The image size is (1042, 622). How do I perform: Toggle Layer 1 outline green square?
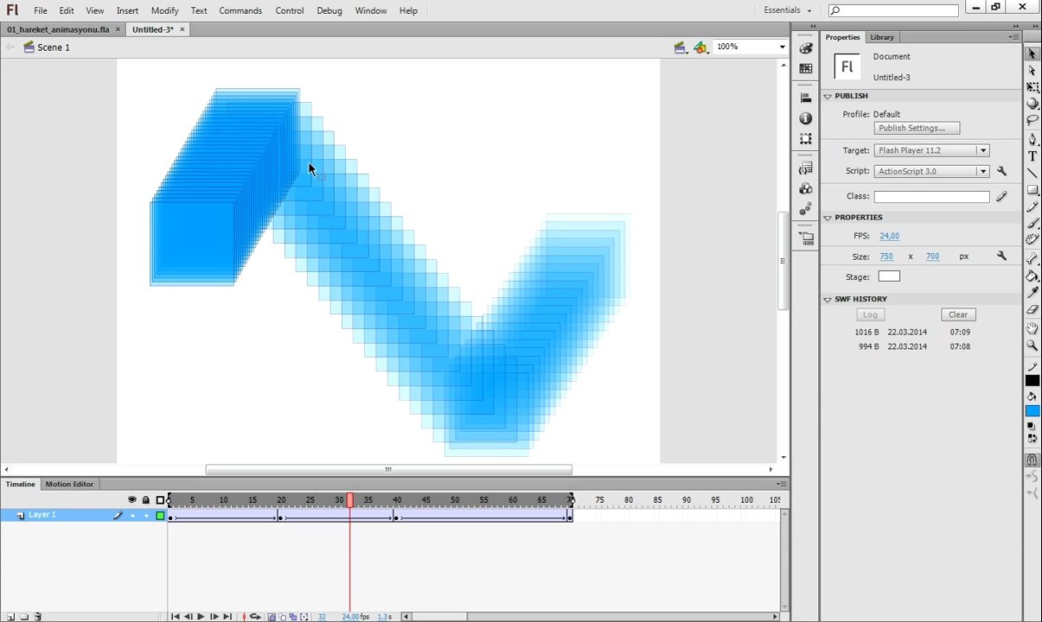click(160, 516)
